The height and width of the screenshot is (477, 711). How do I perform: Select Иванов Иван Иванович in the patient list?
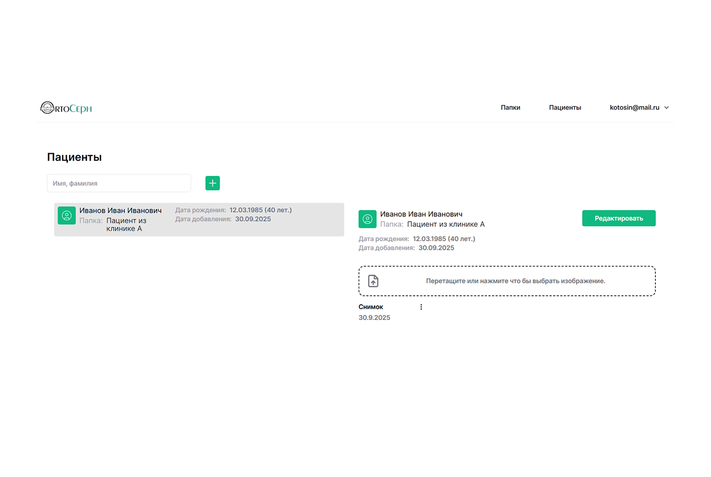[120, 210]
